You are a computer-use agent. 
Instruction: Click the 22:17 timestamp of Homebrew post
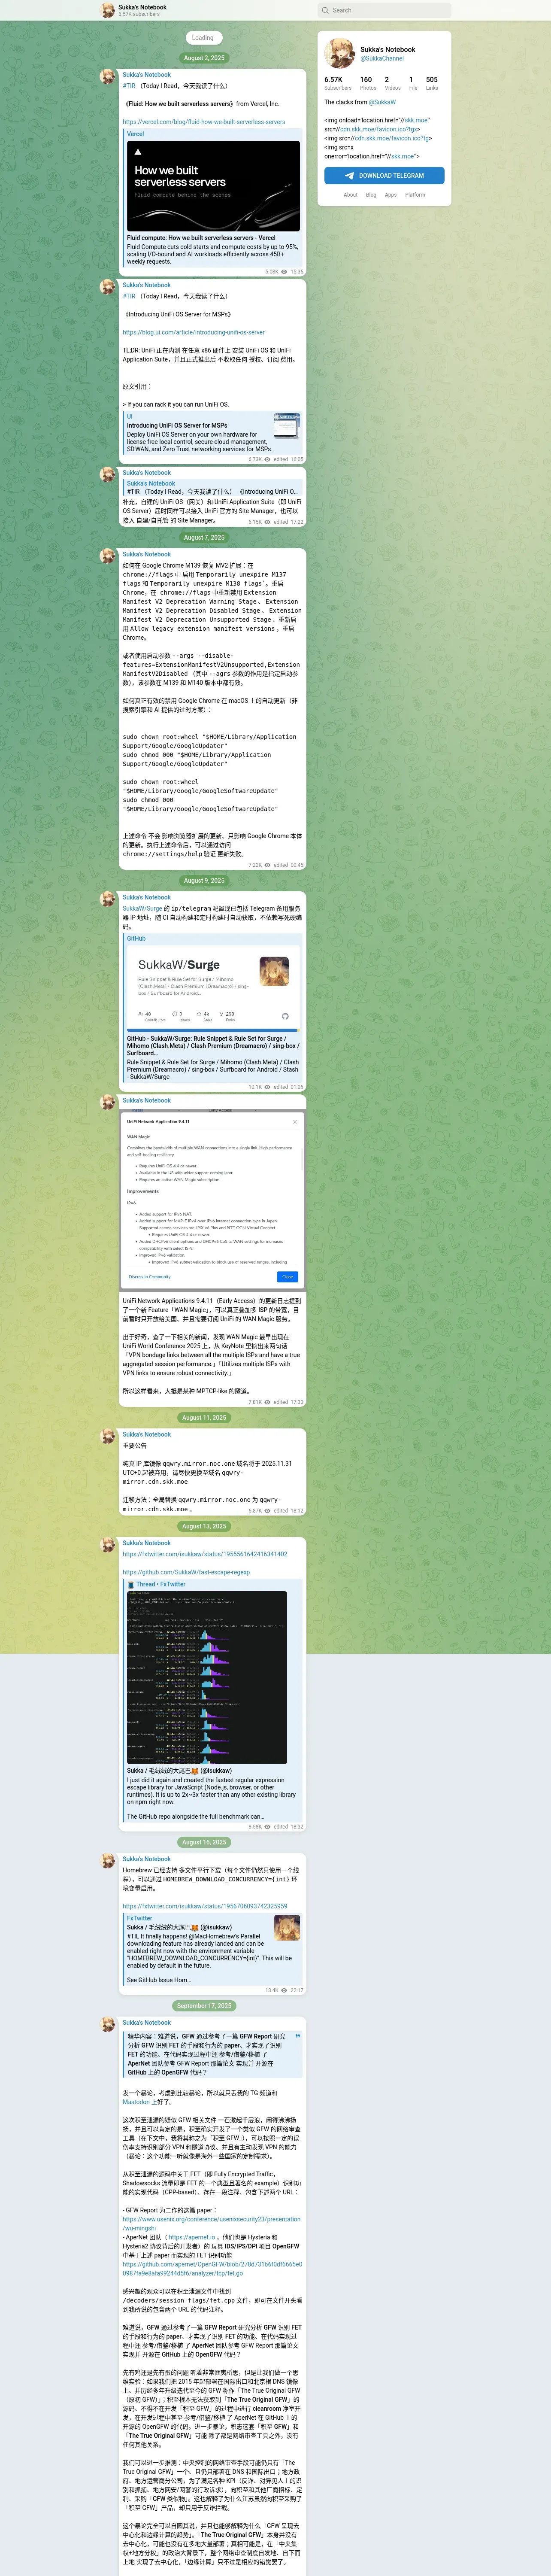[297, 1990]
